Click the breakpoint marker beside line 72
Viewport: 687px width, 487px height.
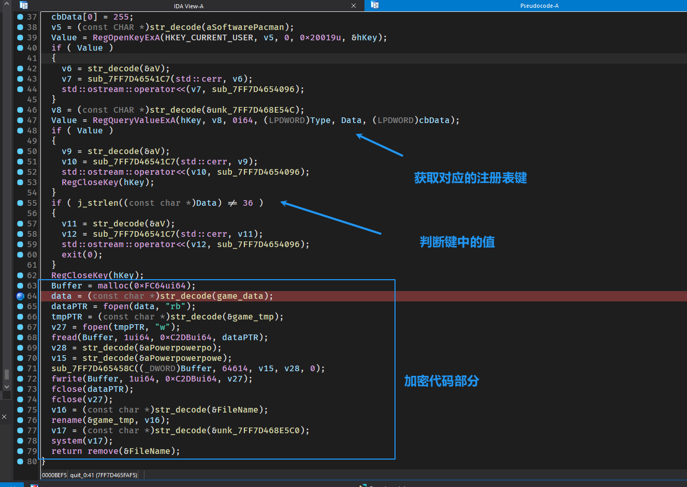pos(20,379)
